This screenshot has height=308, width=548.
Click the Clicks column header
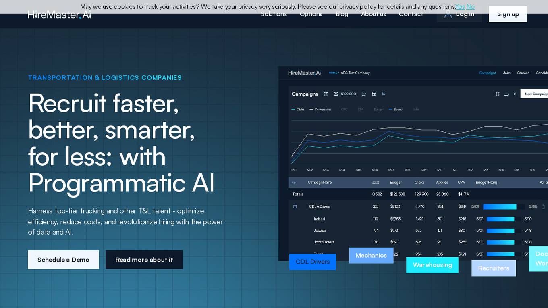pyautogui.click(x=419, y=183)
